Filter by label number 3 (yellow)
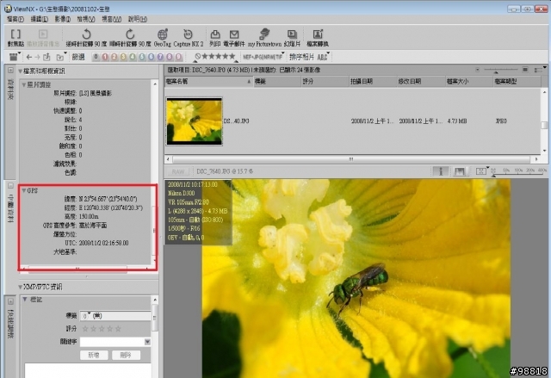This screenshot has height=378, width=551. (x=123, y=57)
